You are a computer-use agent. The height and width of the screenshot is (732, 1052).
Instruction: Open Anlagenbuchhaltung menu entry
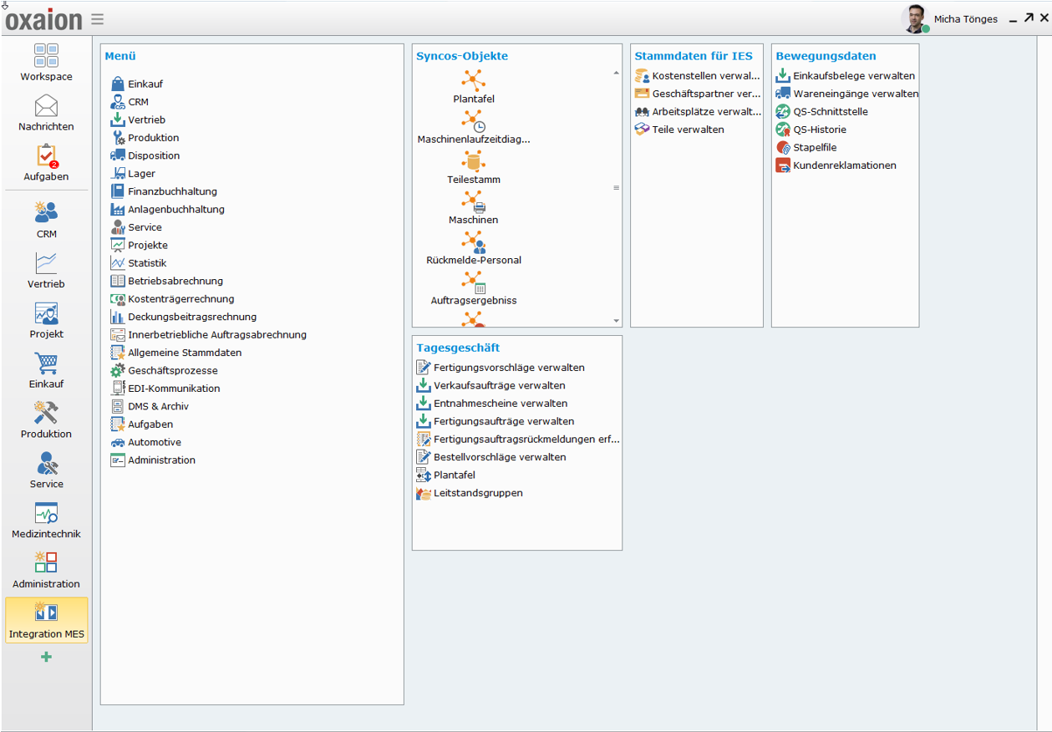168,210
